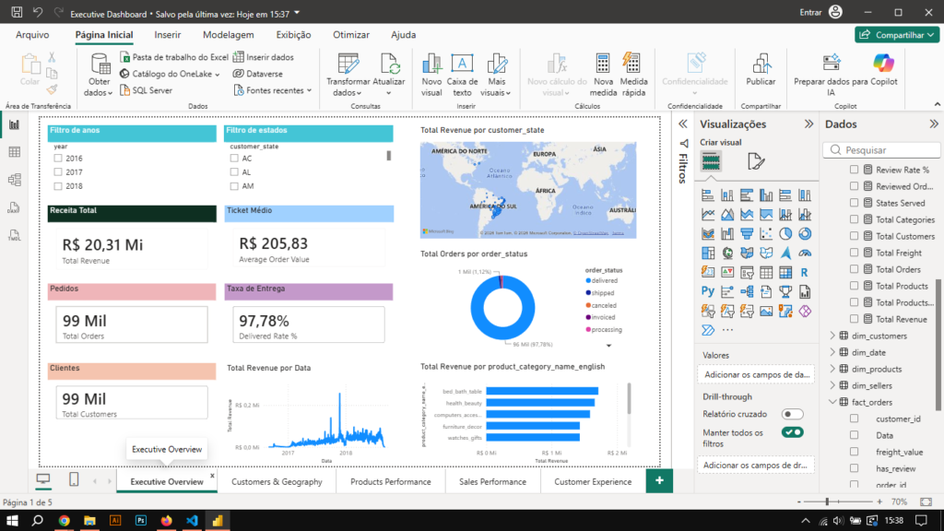Image resolution: width=944 pixels, height=531 pixels.
Task: Insert a Gauge visual
Action: pyautogui.click(x=804, y=253)
